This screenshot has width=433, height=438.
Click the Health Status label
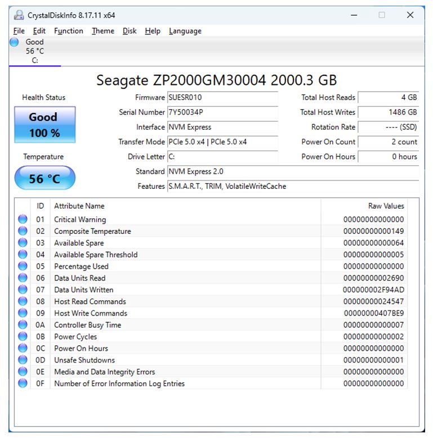point(43,97)
